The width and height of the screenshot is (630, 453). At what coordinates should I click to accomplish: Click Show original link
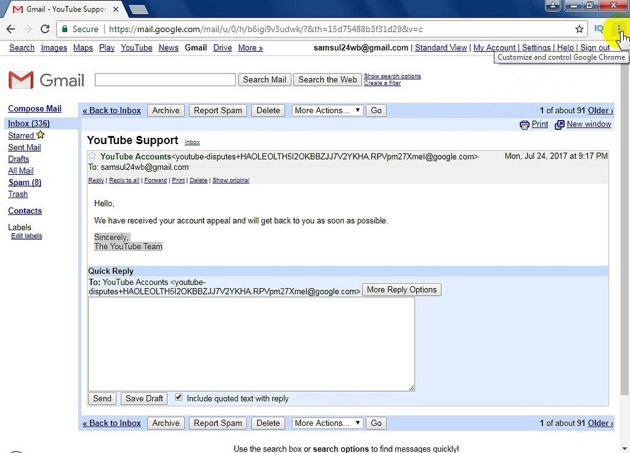click(230, 181)
